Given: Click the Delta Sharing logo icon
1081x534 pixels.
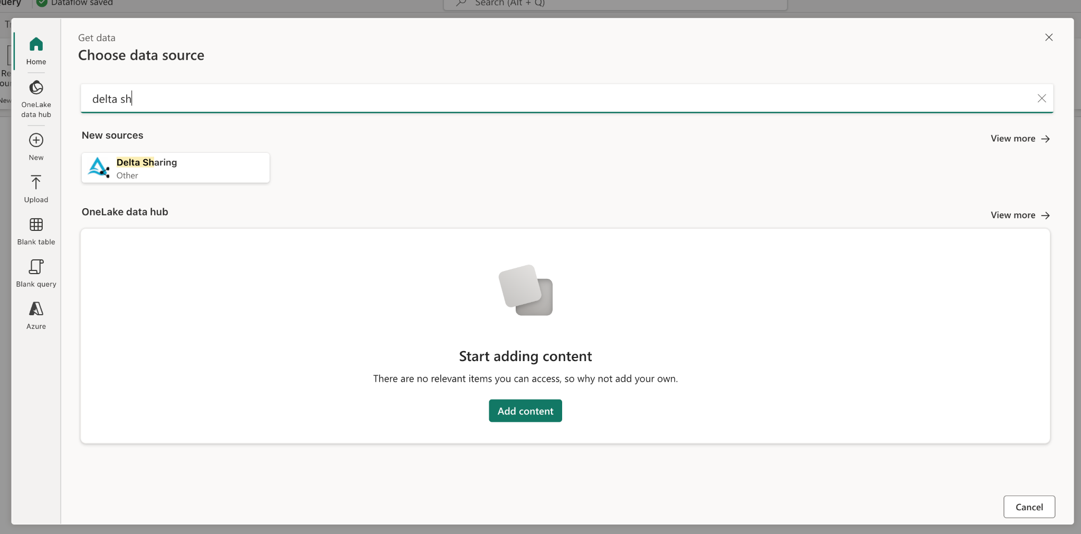Looking at the screenshot, I should click(99, 168).
